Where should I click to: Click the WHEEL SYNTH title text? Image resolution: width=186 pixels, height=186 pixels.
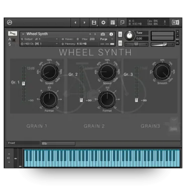point(95,52)
